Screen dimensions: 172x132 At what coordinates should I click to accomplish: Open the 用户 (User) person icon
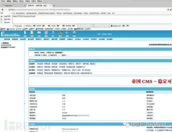(x=53, y=34)
